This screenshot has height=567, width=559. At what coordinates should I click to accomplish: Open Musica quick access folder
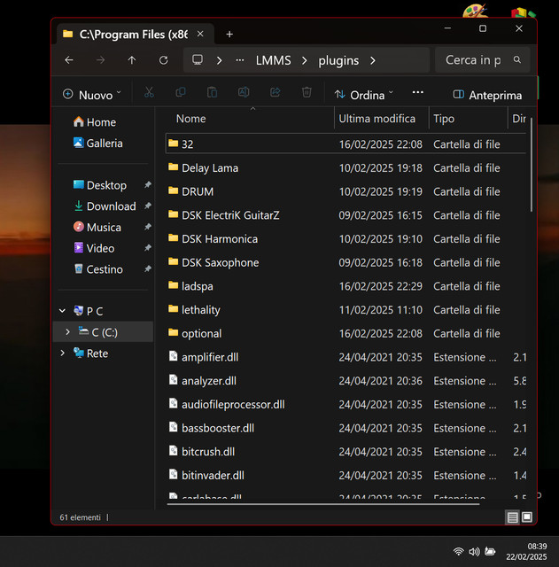pos(97,227)
